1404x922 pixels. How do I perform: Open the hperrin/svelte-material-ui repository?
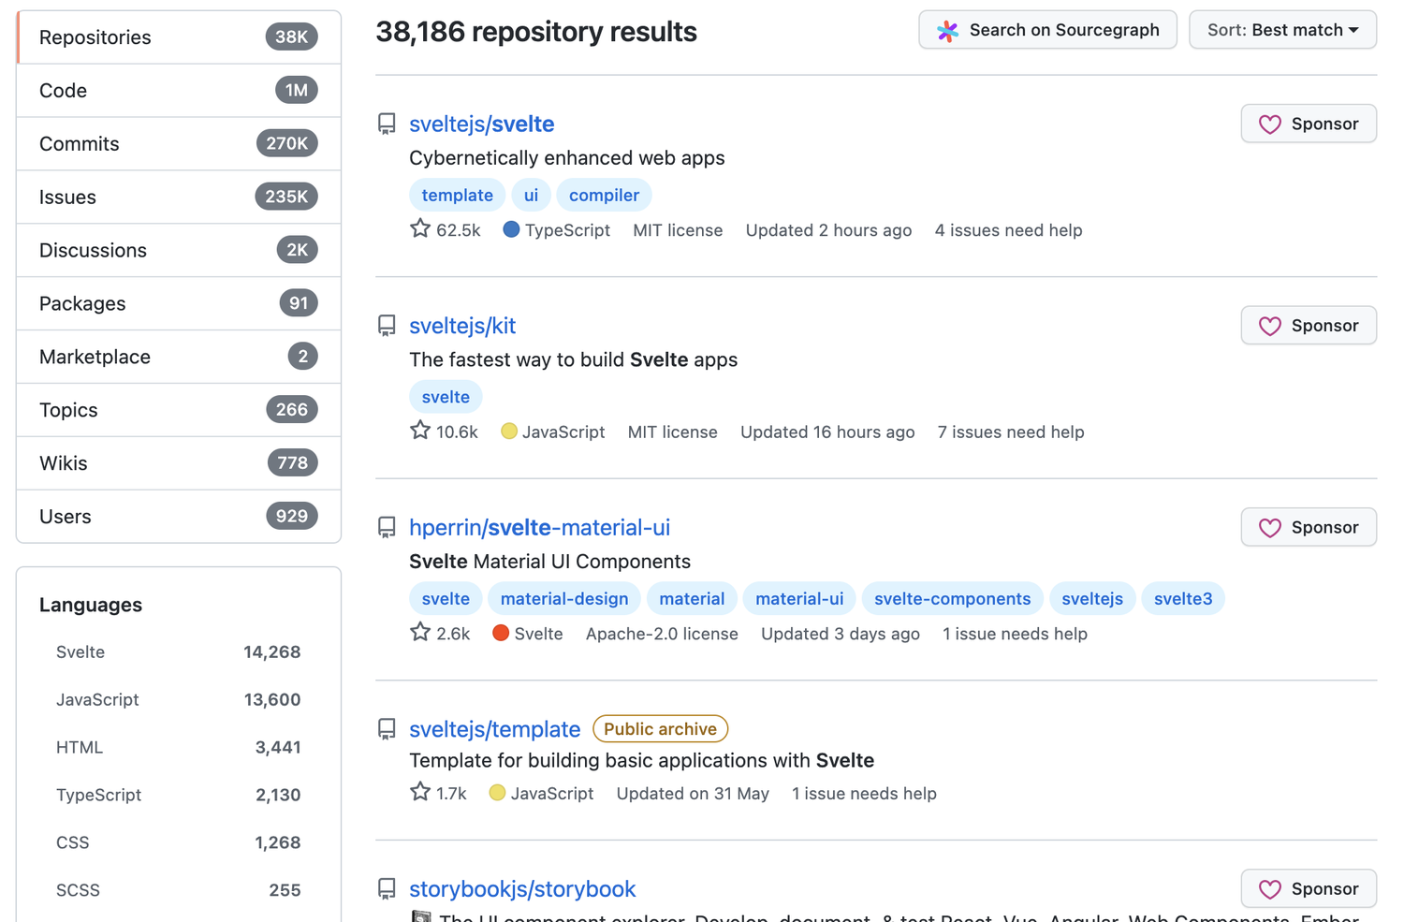pos(539,528)
